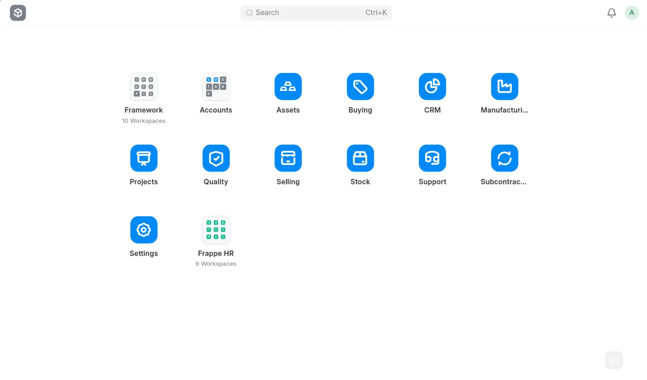This screenshot has width=647, height=380.
Task: Open the user avatar menu
Action: tap(631, 13)
